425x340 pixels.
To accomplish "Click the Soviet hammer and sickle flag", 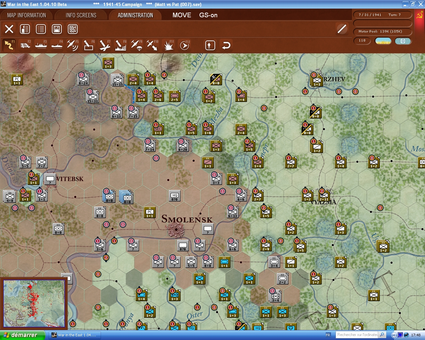I will 419,15.
